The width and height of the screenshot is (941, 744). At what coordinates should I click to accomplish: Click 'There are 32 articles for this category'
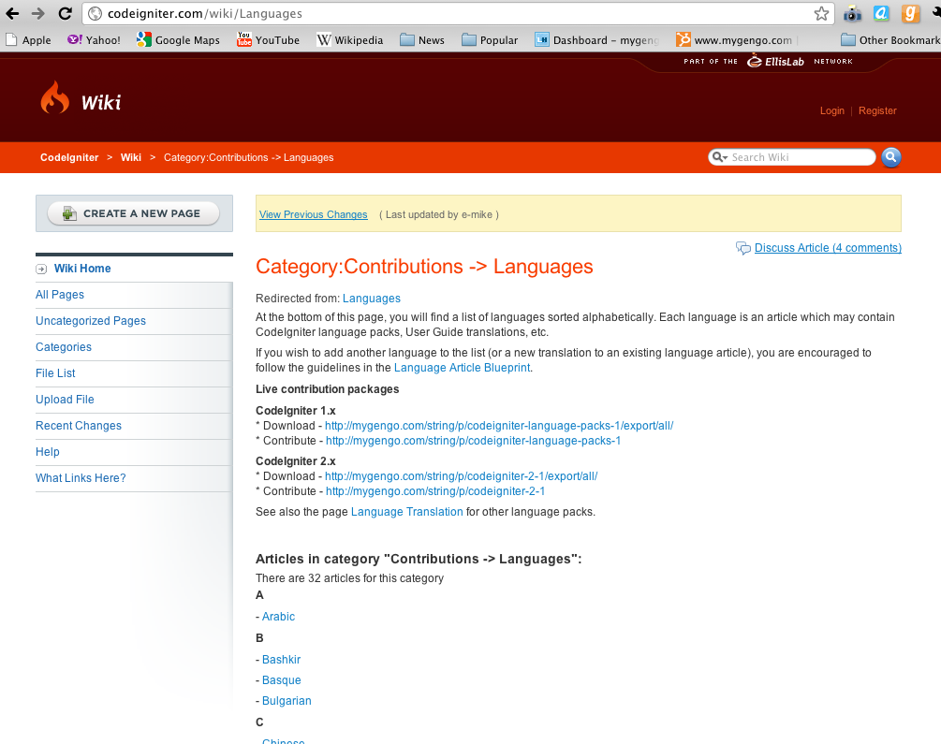click(349, 578)
